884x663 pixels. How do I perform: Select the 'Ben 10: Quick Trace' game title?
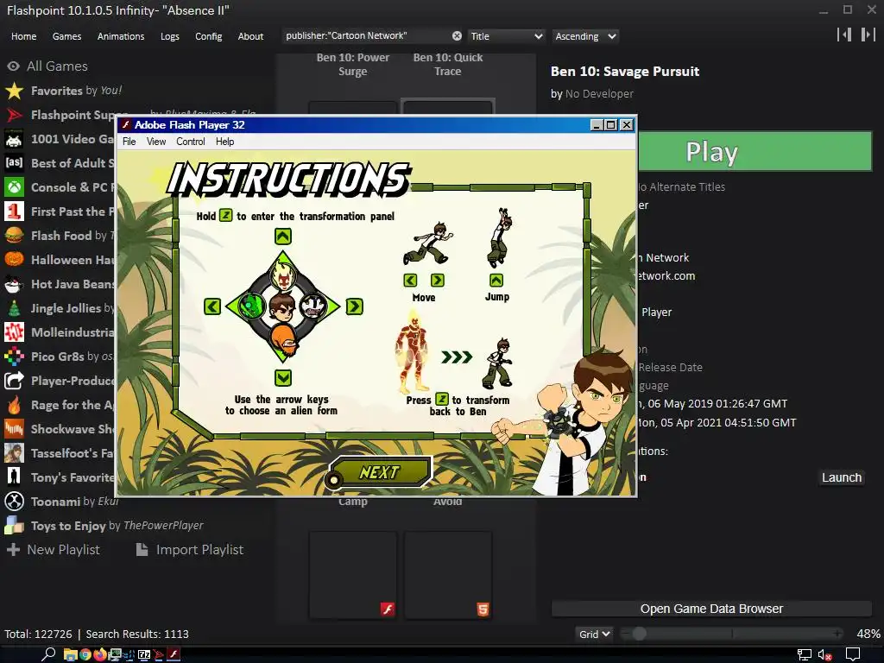448,64
